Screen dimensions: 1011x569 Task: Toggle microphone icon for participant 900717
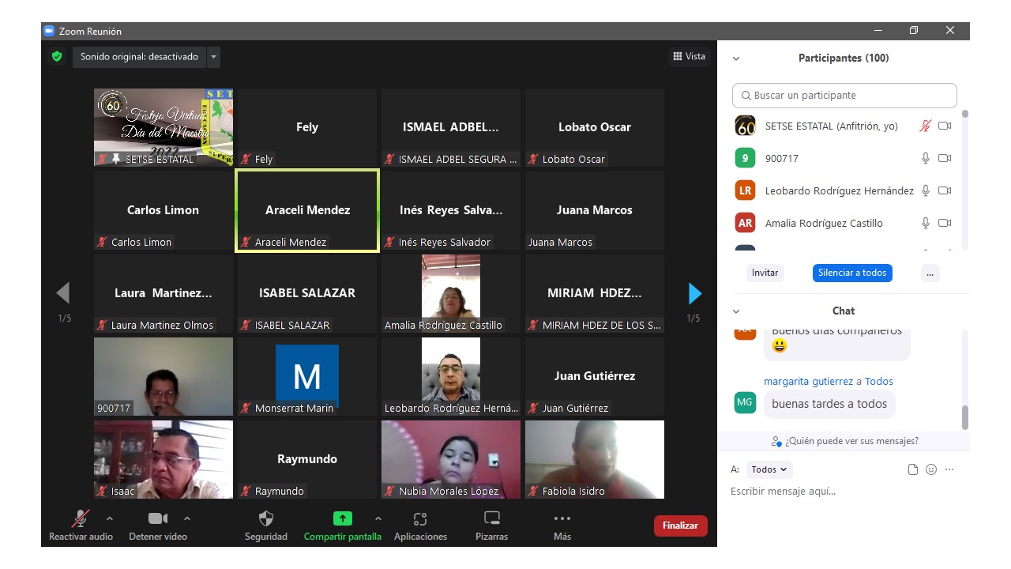tap(926, 158)
